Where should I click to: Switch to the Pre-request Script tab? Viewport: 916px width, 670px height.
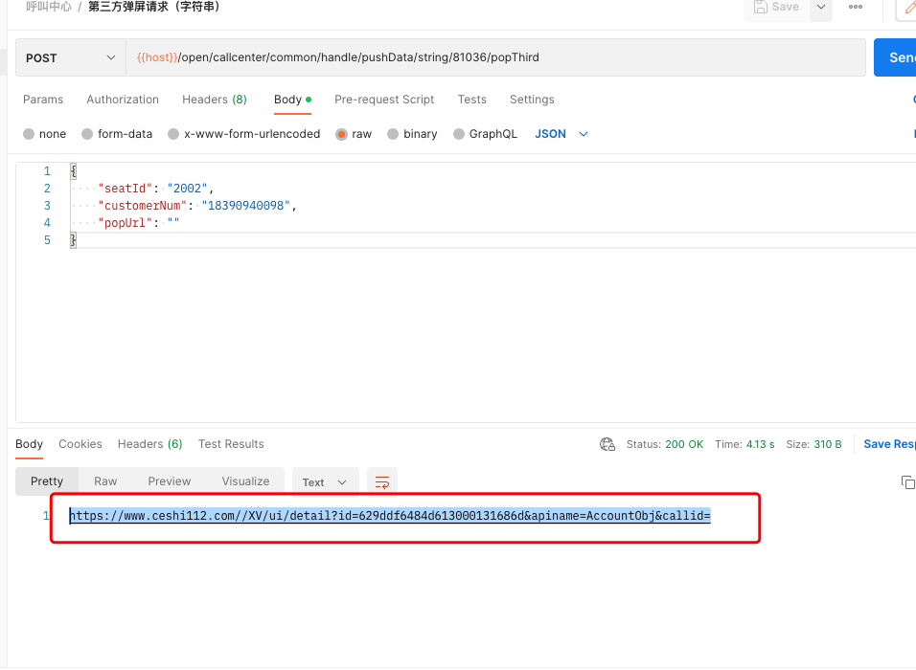(x=384, y=100)
